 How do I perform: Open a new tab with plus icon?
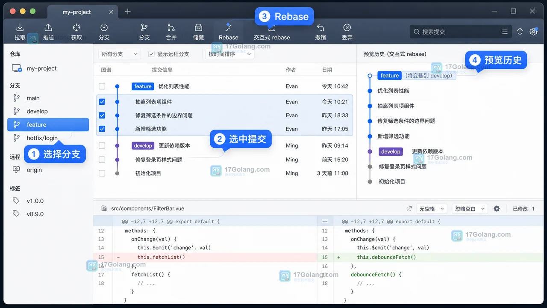128,12
